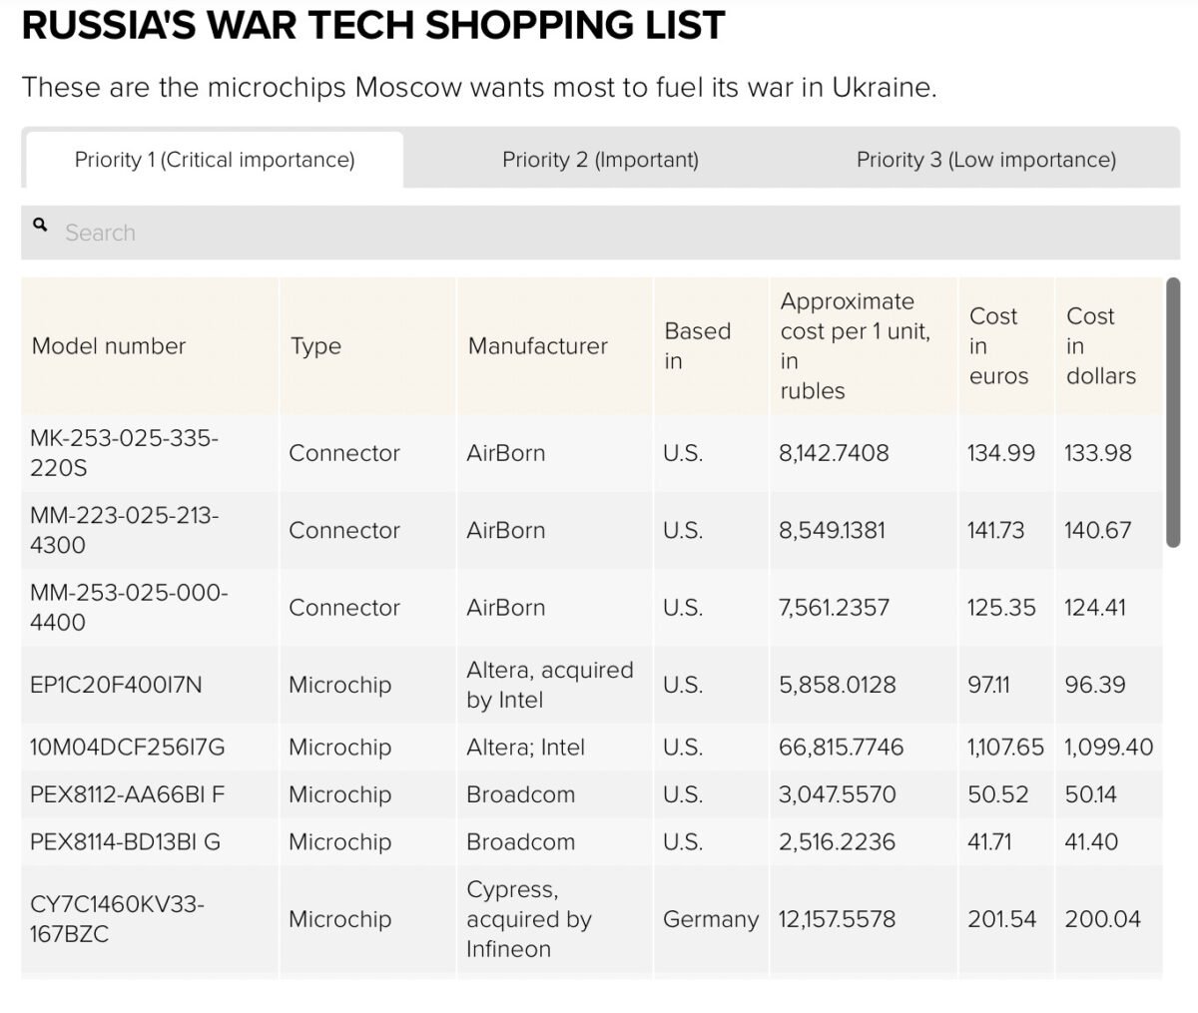Sort by the Model number column header

coord(109,346)
